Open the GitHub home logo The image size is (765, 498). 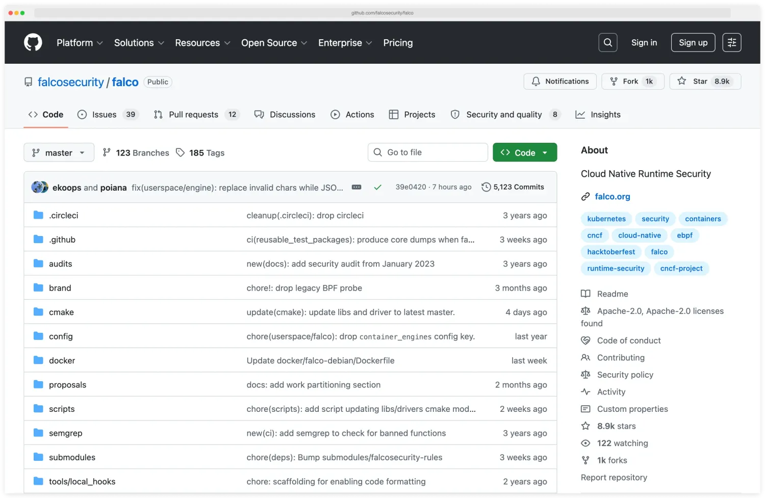pyautogui.click(x=33, y=42)
